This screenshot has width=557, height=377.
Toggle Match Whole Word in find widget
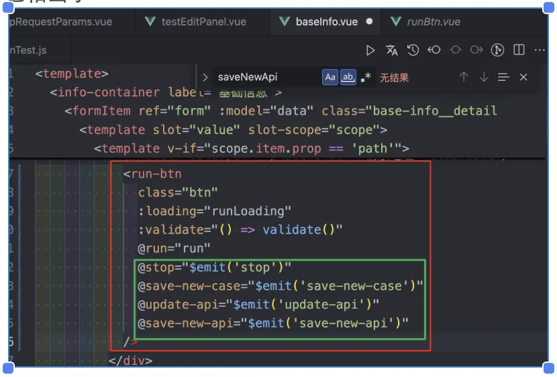pyautogui.click(x=348, y=77)
